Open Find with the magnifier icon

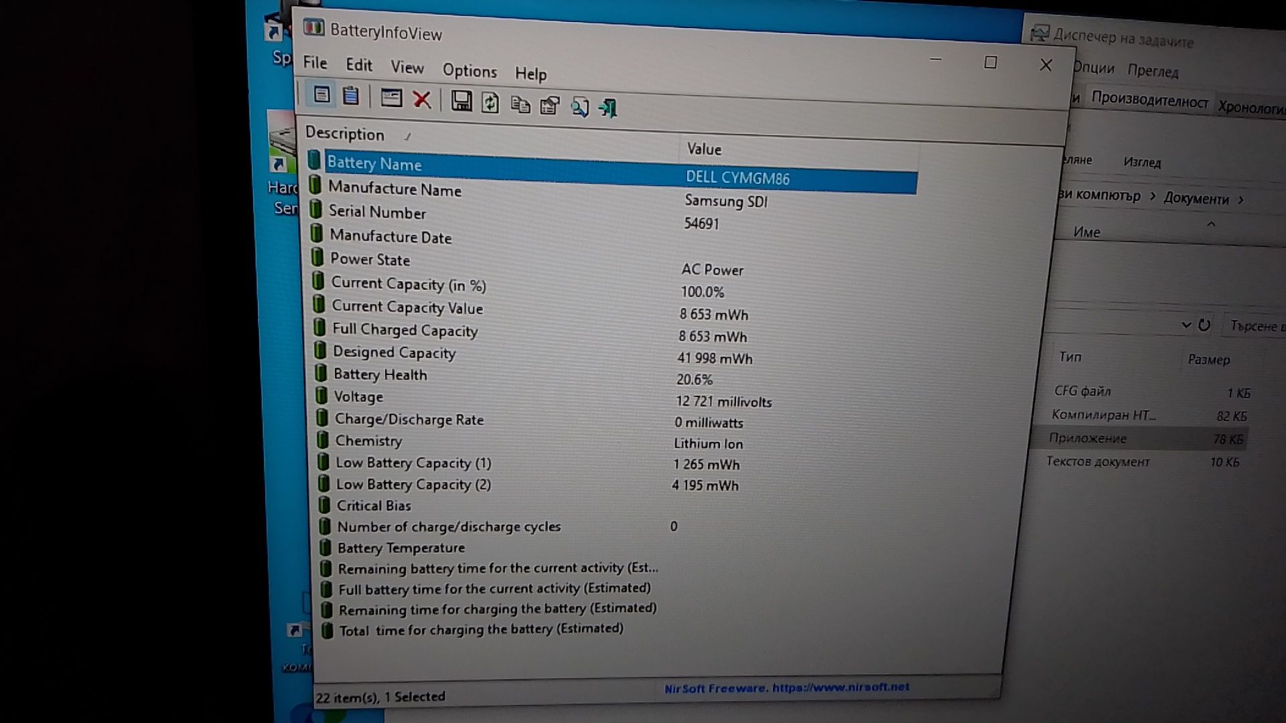click(579, 107)
